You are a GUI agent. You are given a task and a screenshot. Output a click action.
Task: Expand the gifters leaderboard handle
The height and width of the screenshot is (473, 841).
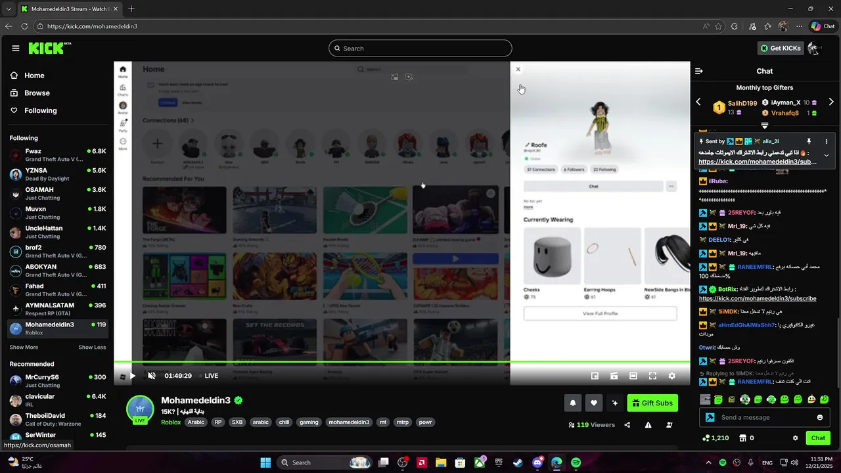(765, 125)
